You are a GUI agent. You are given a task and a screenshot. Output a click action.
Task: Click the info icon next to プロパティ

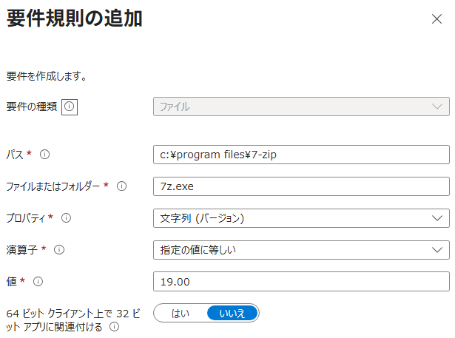coord(66,217)
